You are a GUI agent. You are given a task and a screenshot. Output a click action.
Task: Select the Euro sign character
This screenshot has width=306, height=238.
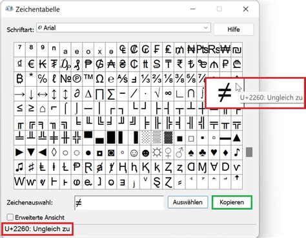pos(31,64)
